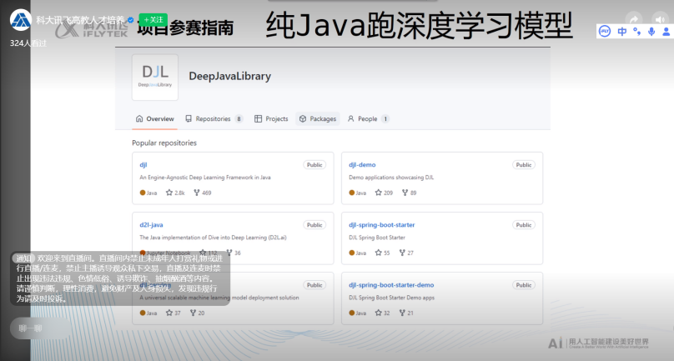Click the 'DJL Spring Boot Starter Demo apps' description
The height and width of the screenshot is (361, 674).
391,298
